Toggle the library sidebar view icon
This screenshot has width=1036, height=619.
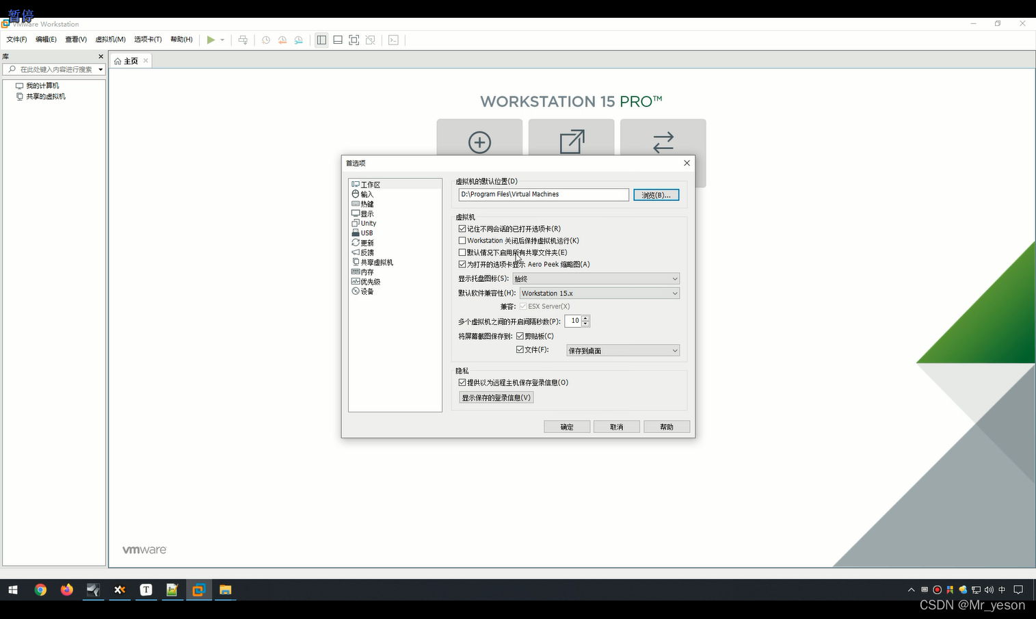click(321, 40)
